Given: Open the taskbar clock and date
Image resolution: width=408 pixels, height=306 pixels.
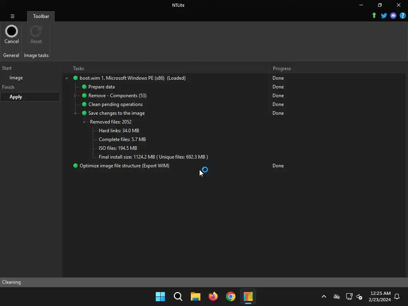Looking at the screenshot, I should coord(380,296).
